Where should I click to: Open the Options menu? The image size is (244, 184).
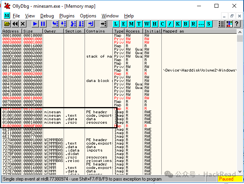pos(88,16)
